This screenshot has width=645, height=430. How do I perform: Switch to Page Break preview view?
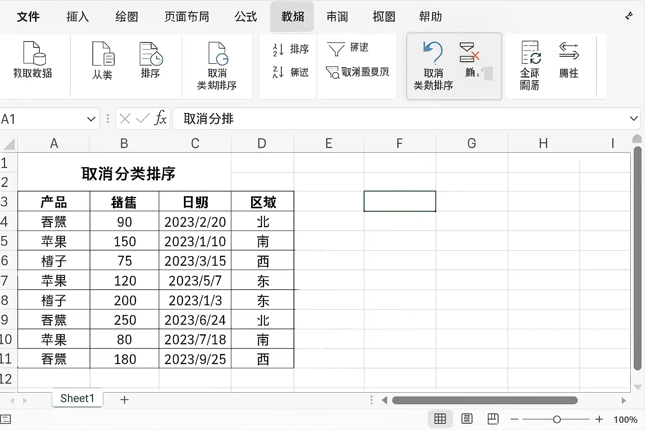click(x=493, y=419)
